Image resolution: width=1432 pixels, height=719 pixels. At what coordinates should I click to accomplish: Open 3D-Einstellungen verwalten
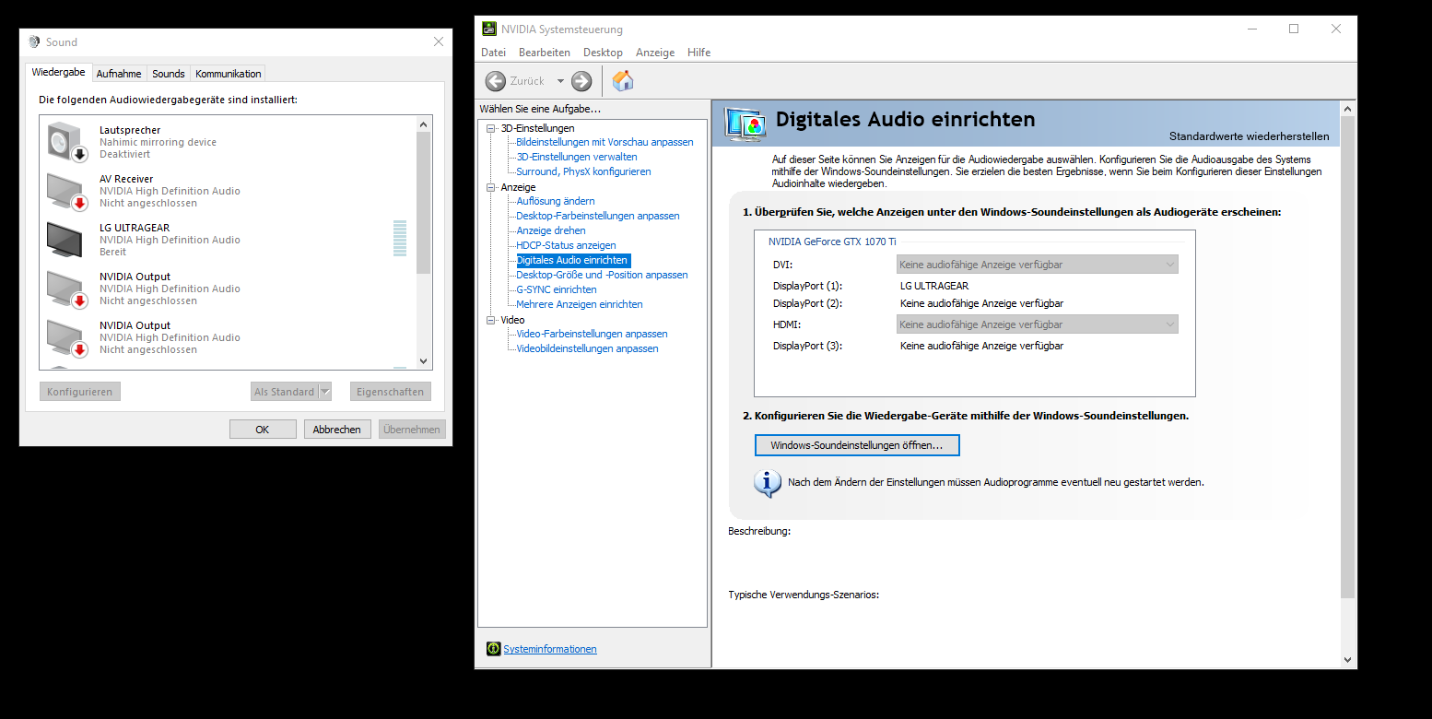577,157
